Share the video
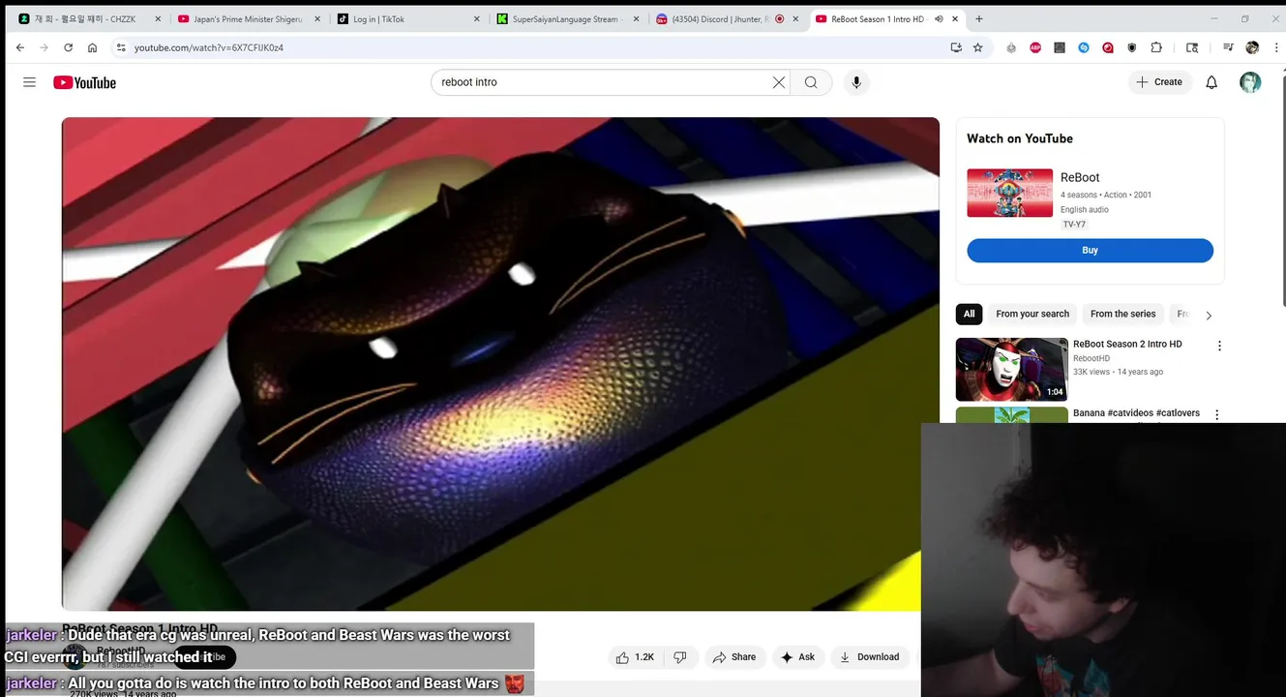This screenshot has width=1286, height=697. (734, 657)
